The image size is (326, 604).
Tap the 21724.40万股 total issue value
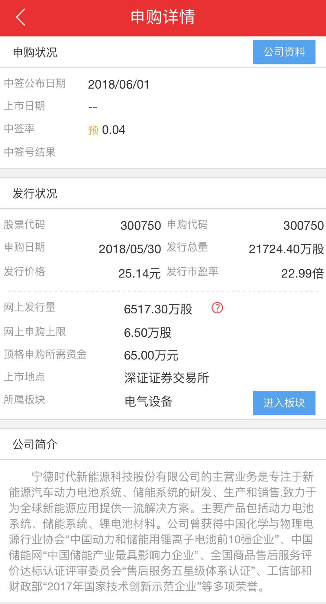tap(286, 249)
